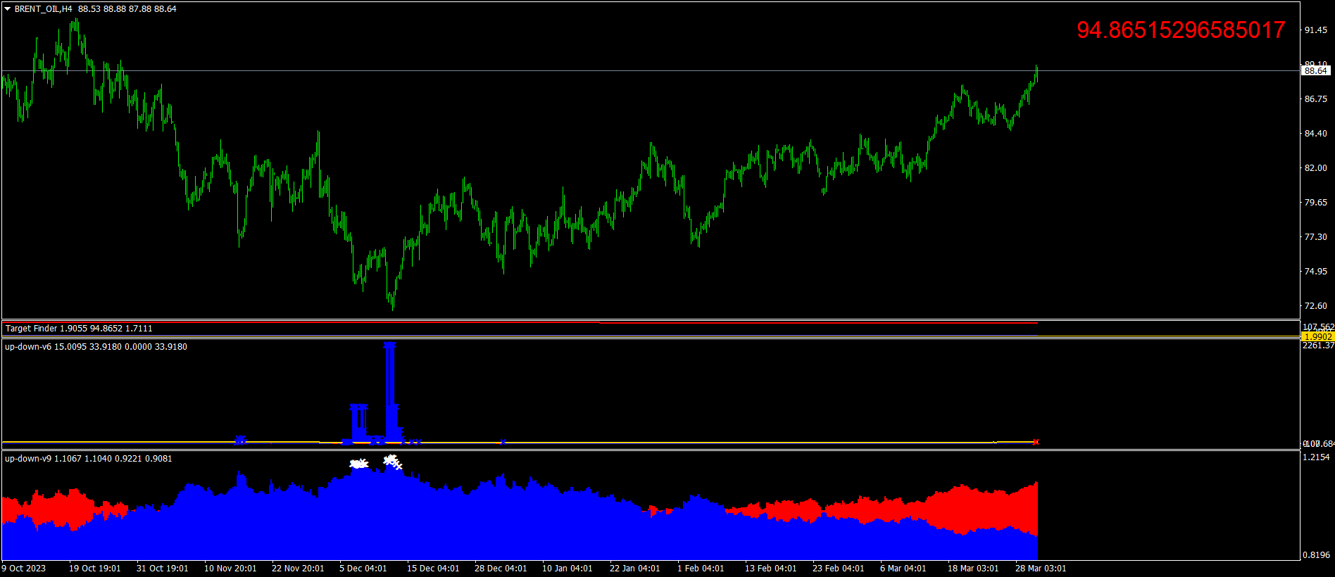The width and height of the screenshot is (1335, 577).
Task: Click the OHLC values 88.53 88.88 87.88 88.64
Action: [127, 9]
